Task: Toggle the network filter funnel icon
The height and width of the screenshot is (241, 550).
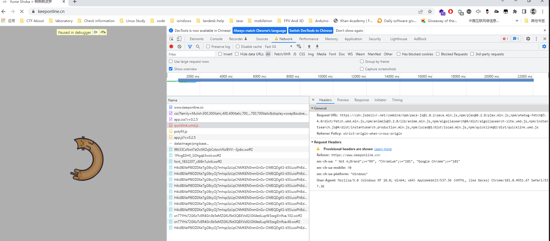Action: pos(190,46)
